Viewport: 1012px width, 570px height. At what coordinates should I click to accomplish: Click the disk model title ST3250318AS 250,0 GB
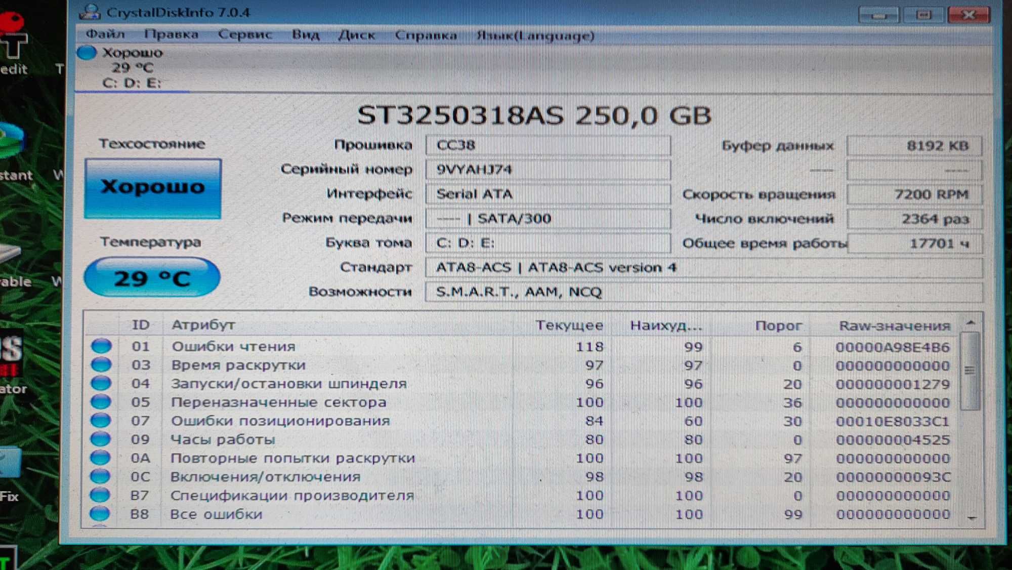[x=534, y=115]
